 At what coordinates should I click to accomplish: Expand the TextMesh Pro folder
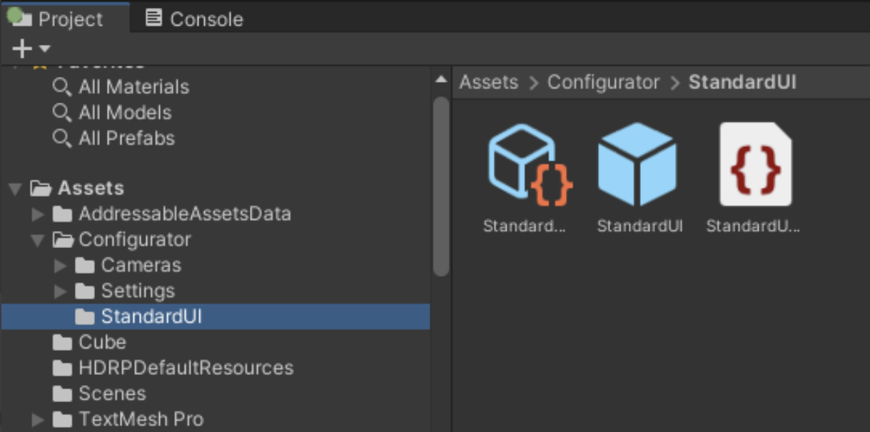(x=39, y=419)
